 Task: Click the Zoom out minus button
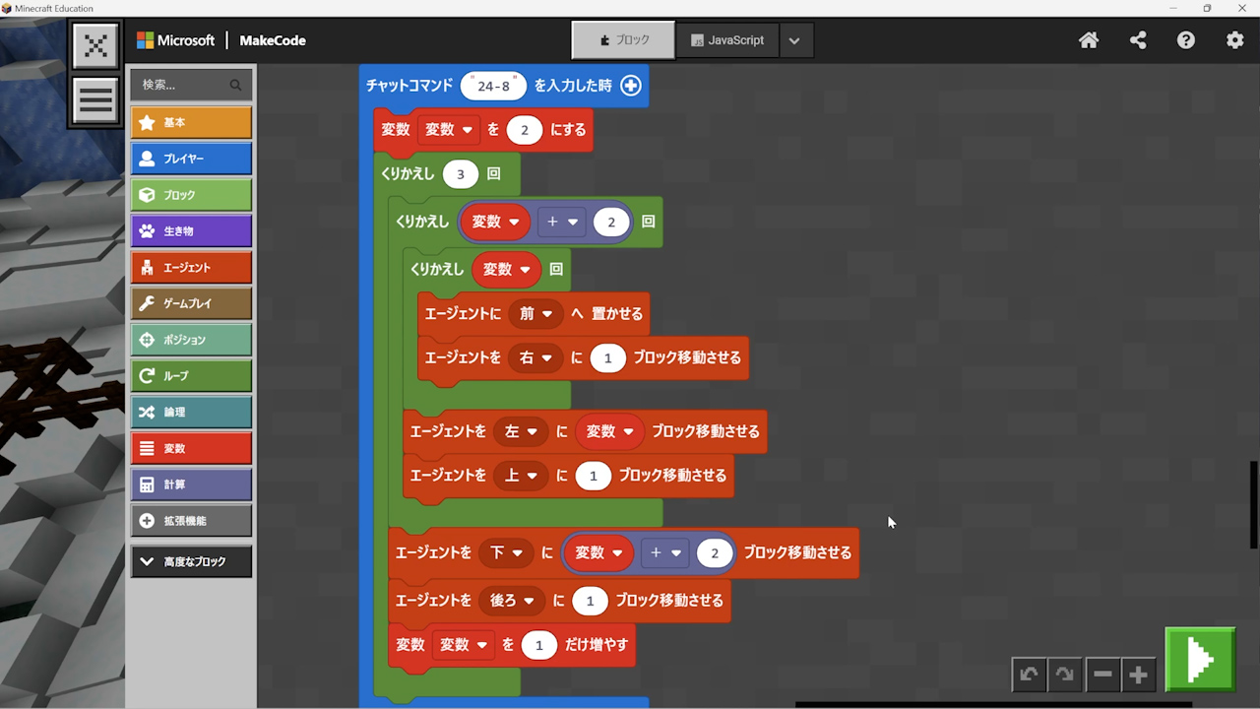tap(1102, 675)
